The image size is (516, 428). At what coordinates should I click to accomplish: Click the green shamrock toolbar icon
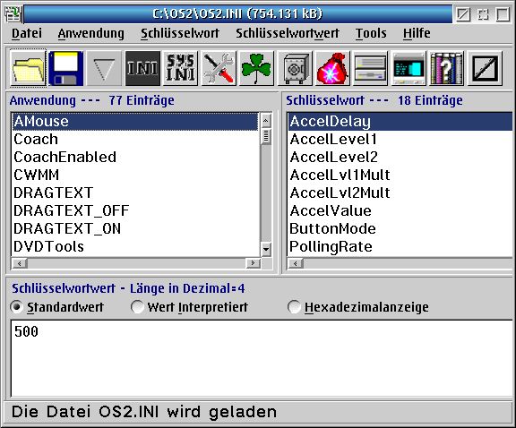coord(256,69)
